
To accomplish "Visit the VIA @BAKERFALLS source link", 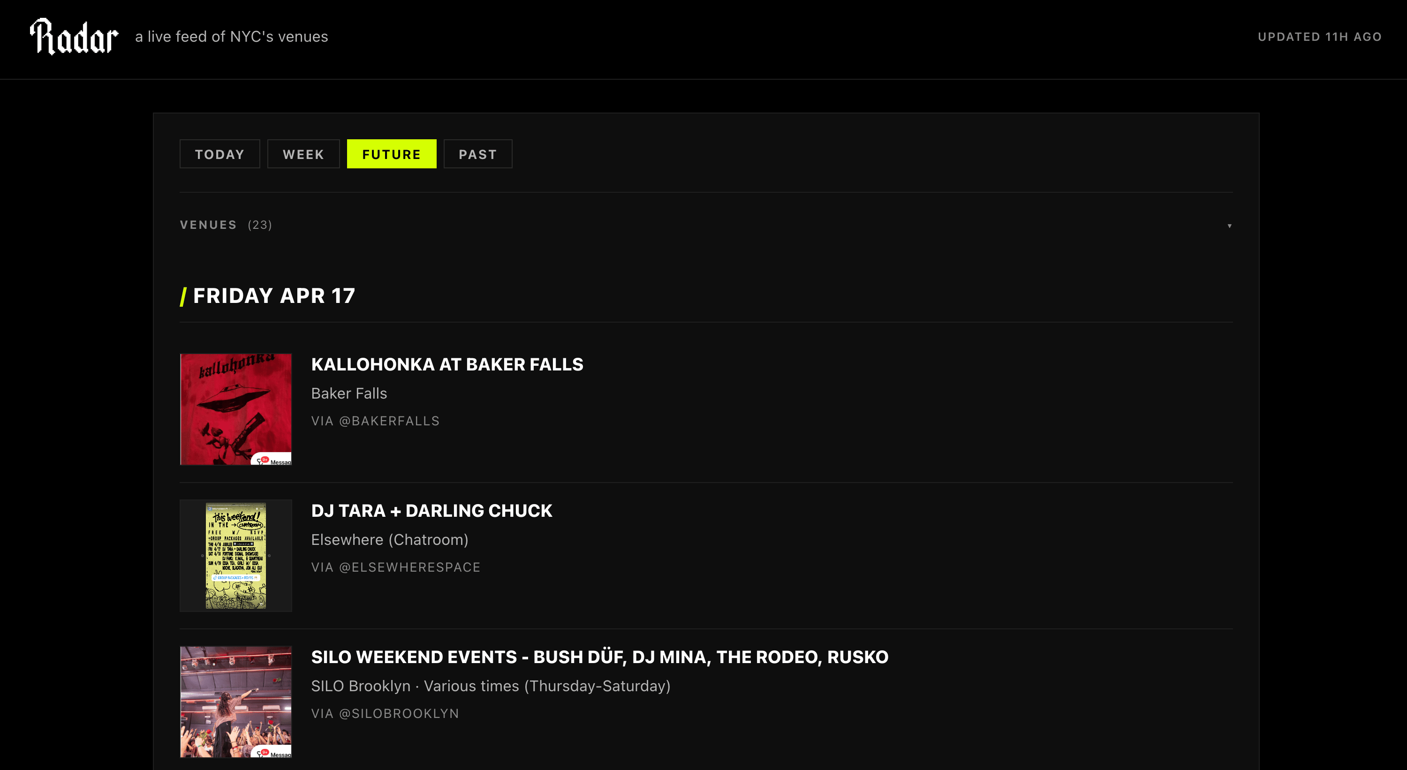I will tap(375, 421).
